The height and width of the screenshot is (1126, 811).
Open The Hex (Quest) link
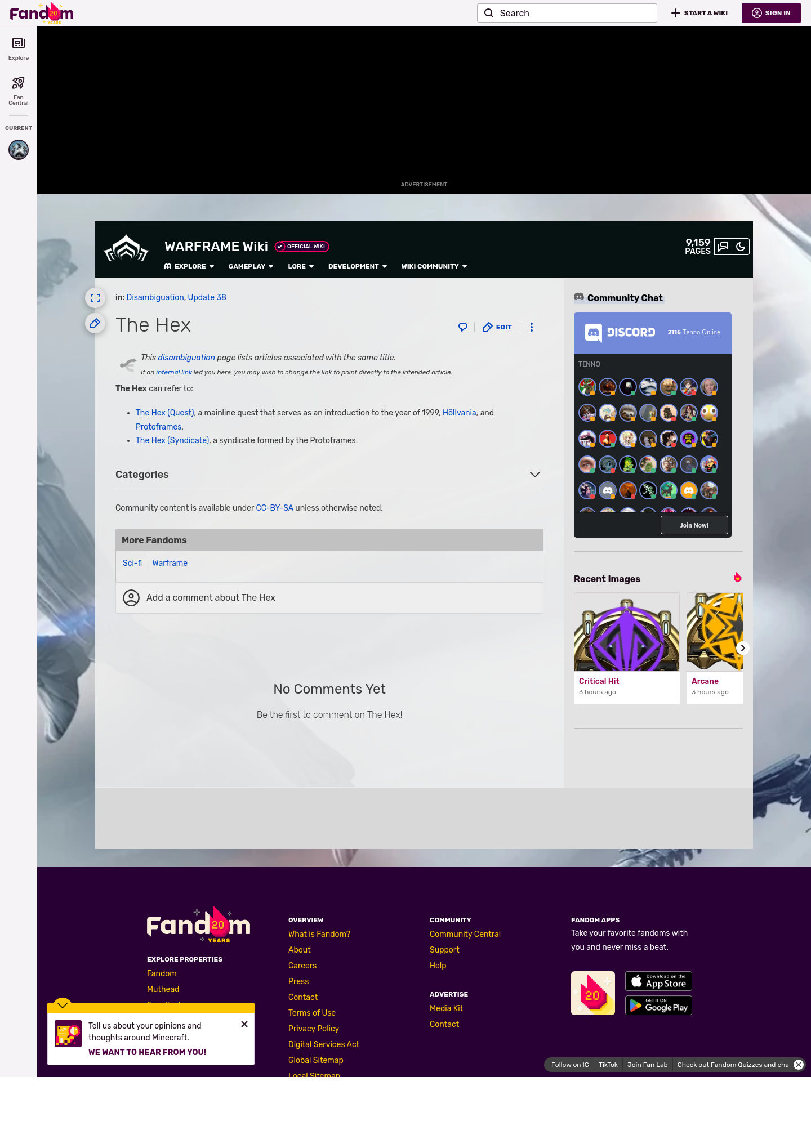coord(165,413)
